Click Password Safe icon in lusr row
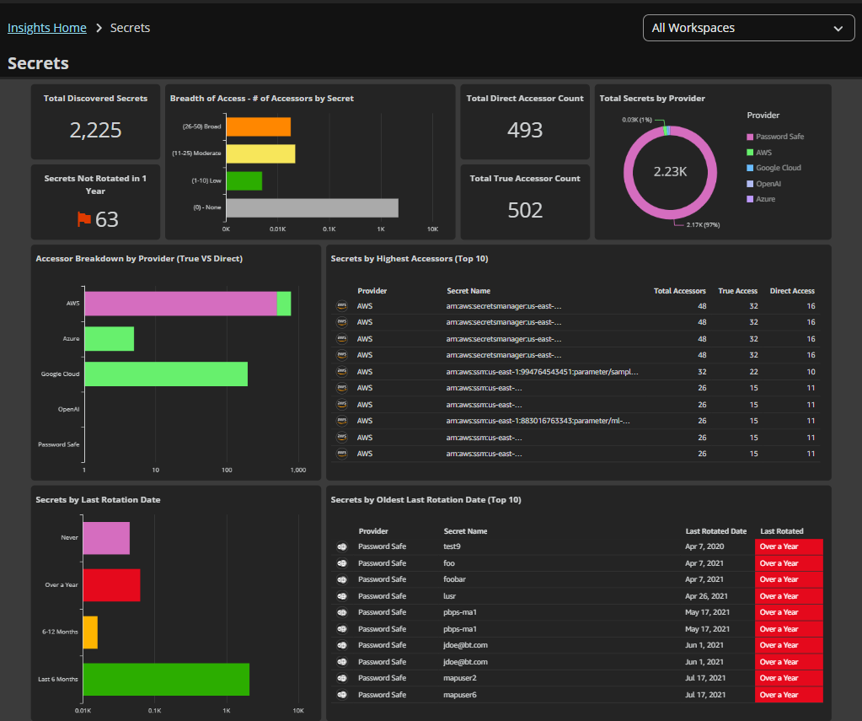This screenshot has width=862, height=721. [x=342, y=596]
